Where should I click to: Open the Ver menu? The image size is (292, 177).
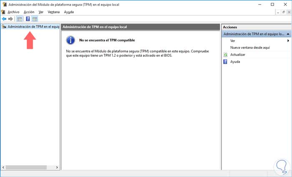pos(41,12)
